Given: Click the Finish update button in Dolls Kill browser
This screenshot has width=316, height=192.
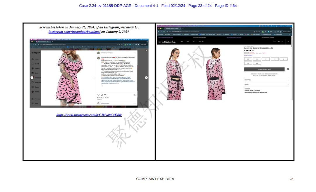Looking at the screenshot, I should click(x=287, y=32).
